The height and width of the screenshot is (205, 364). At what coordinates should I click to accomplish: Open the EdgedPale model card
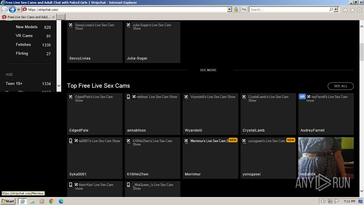point(95,114)
